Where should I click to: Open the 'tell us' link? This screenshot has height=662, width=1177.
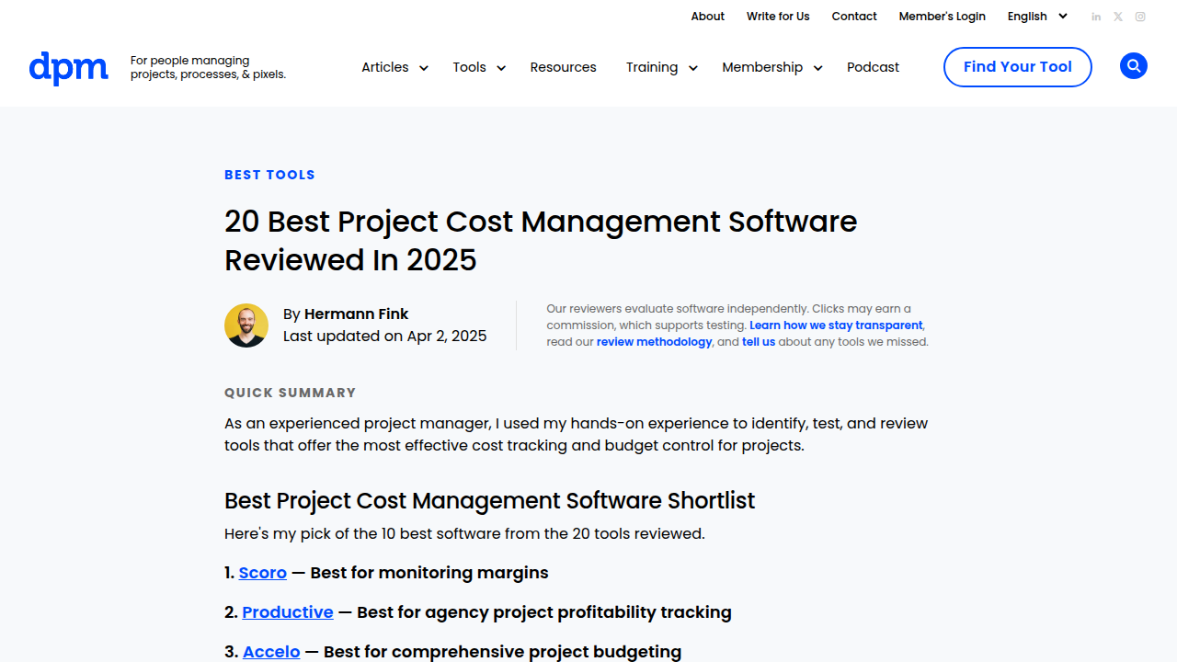click(759, 342)
